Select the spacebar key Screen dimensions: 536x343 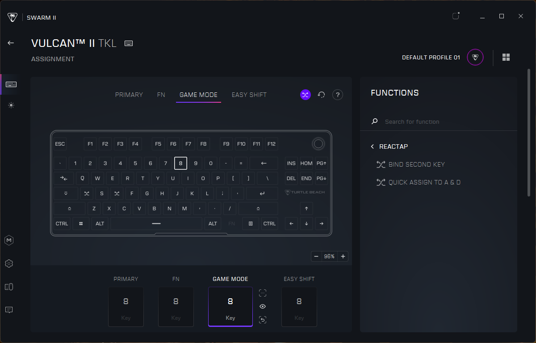point(156,223)
